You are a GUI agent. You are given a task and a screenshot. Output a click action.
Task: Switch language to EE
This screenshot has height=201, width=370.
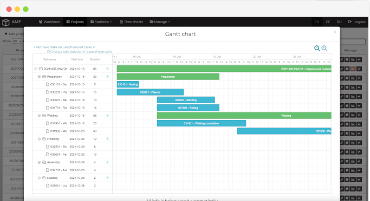click(x=328, y=22)
